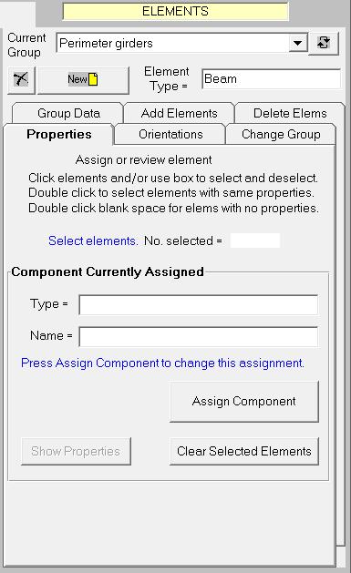Click the No. selected count box
Viewport: 351px width, 573px height.
coord(255,240)
